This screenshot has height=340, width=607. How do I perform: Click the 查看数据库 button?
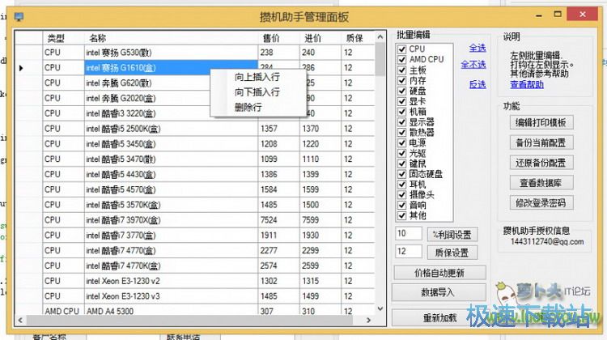click(x=541, y=183)
